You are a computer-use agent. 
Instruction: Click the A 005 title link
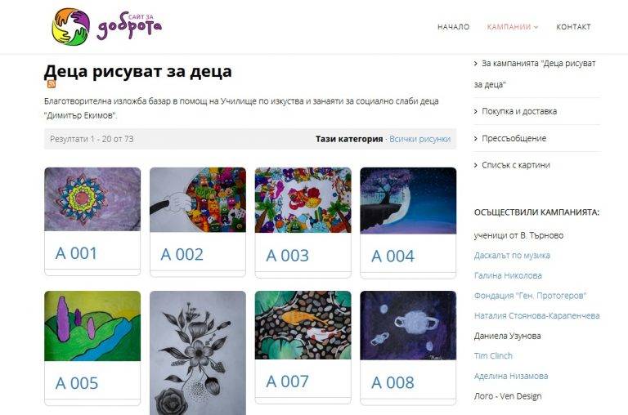click(x=77, y=383)
